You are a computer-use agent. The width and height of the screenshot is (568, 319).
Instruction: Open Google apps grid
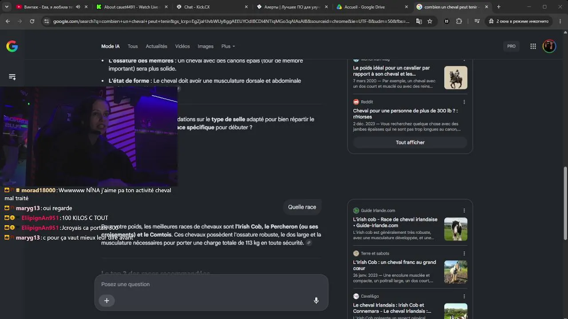[x=533, y=46]
